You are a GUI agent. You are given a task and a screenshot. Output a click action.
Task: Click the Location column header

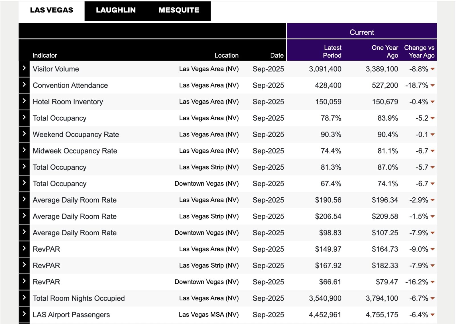point(226,55)
